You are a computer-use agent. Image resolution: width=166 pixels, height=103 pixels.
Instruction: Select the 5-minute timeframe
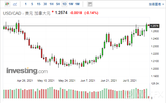point(32,4)
